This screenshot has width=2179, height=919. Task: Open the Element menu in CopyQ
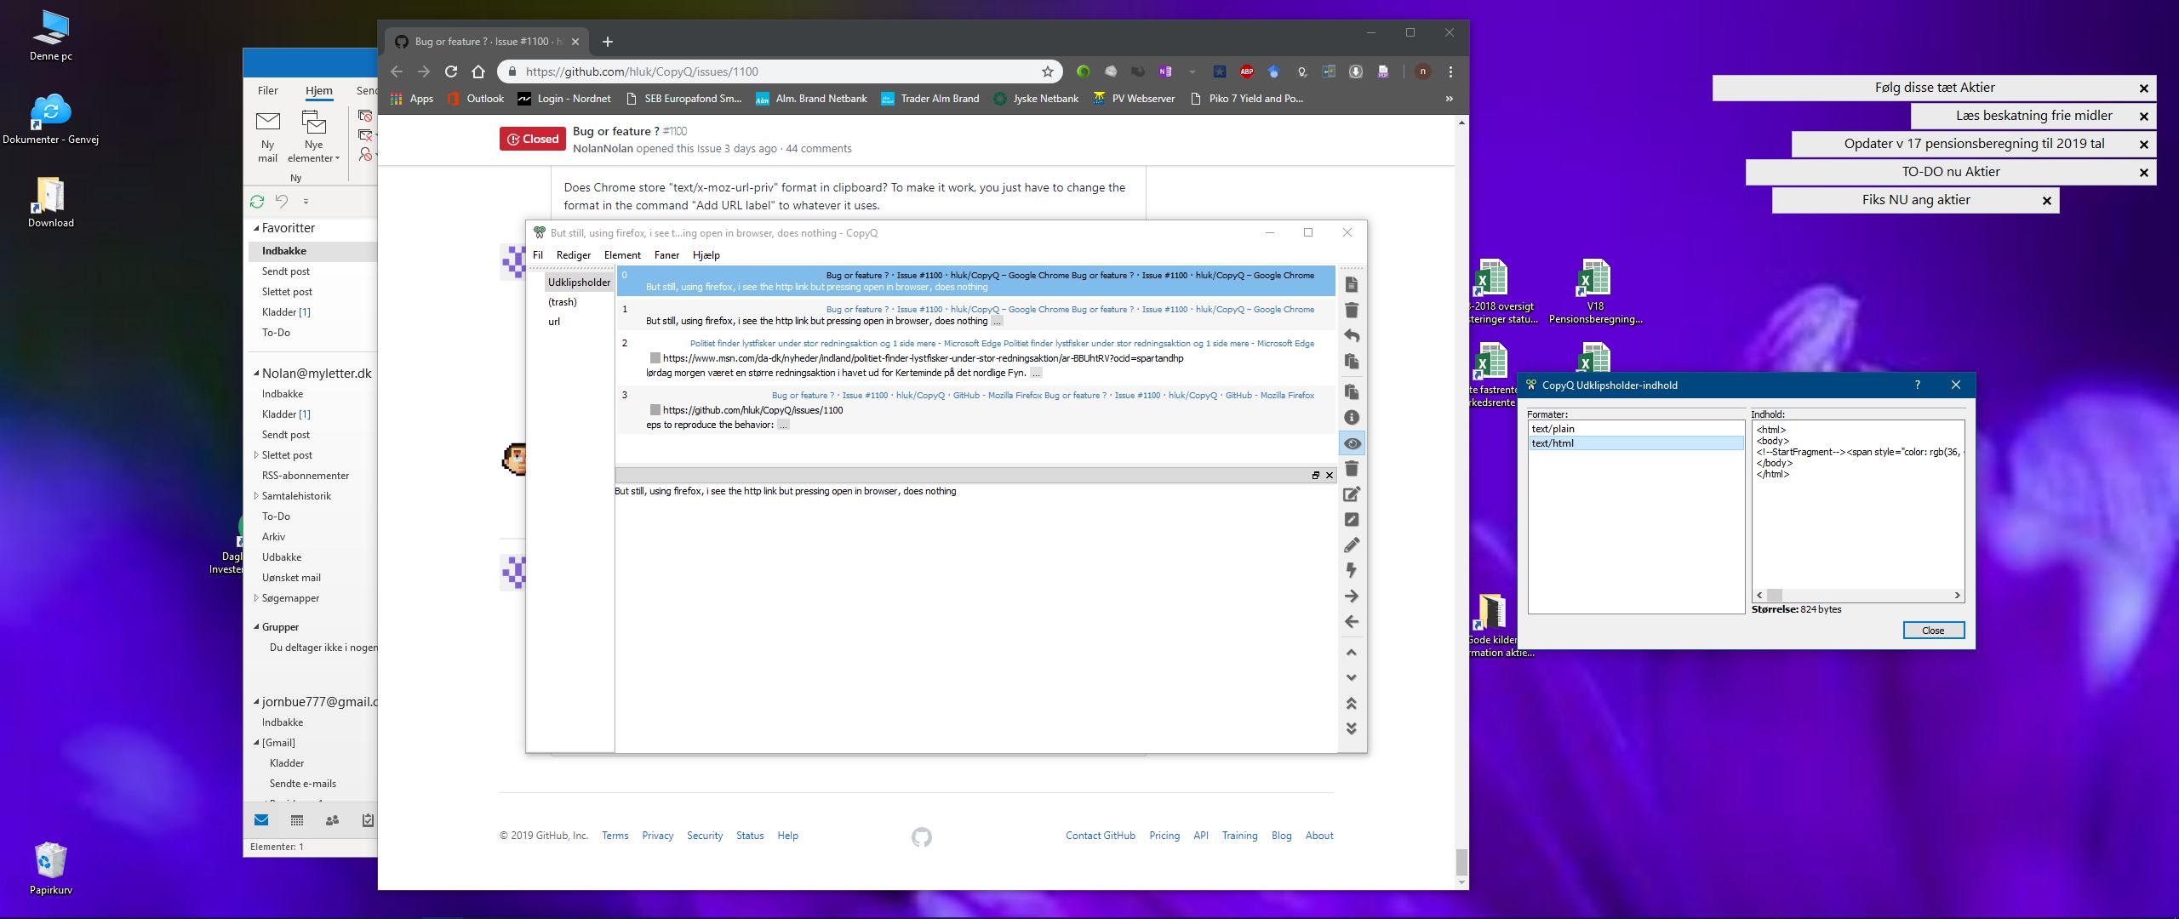pos(622,254)
